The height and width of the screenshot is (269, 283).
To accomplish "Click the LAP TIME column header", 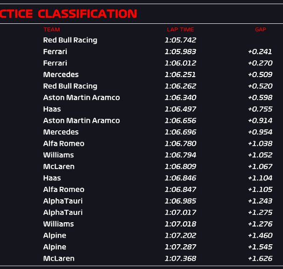I will click(x=180, y=29).
